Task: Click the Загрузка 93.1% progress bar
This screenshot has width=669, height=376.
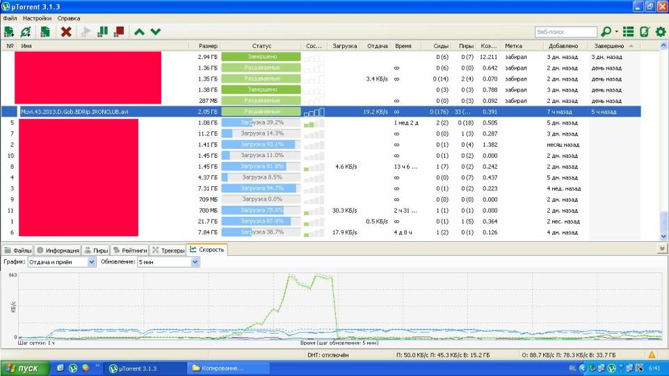Action: click(x=261, y=145)
